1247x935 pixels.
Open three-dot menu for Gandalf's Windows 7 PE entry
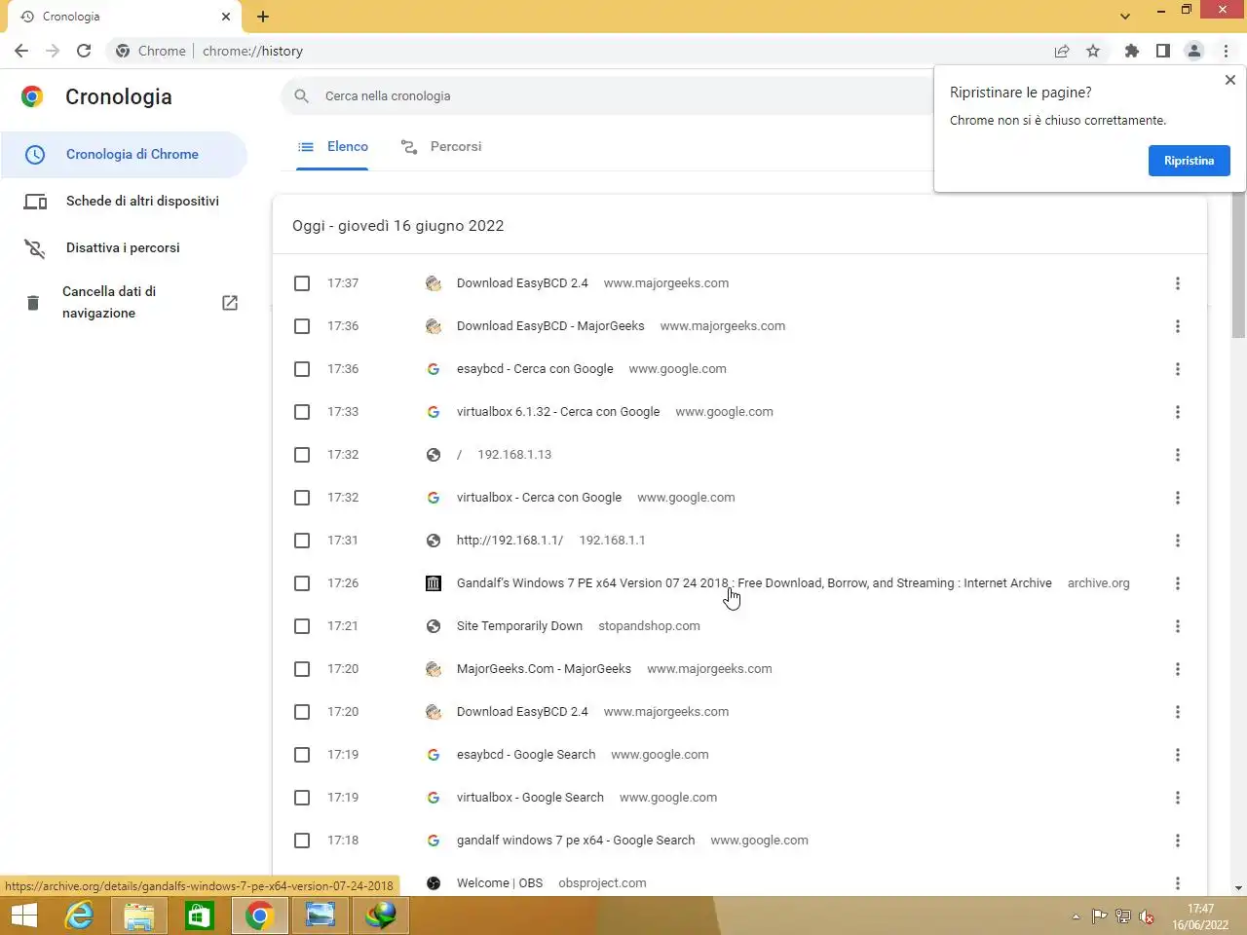(x=1177, y=583)
